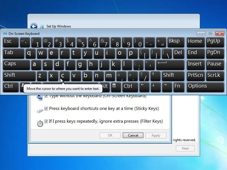Viewport: 227px width, 170px height.
Task: Click the left Ctrl key
Action: tap(11, 87)
